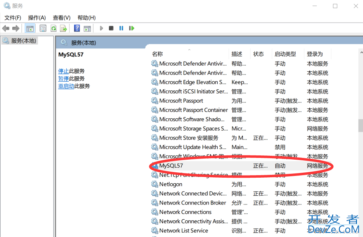Image resolution: width=363 pixels, height=237 pixels.
Task: Click the scrollbar up arrow
Action: (x=361, y=52)
